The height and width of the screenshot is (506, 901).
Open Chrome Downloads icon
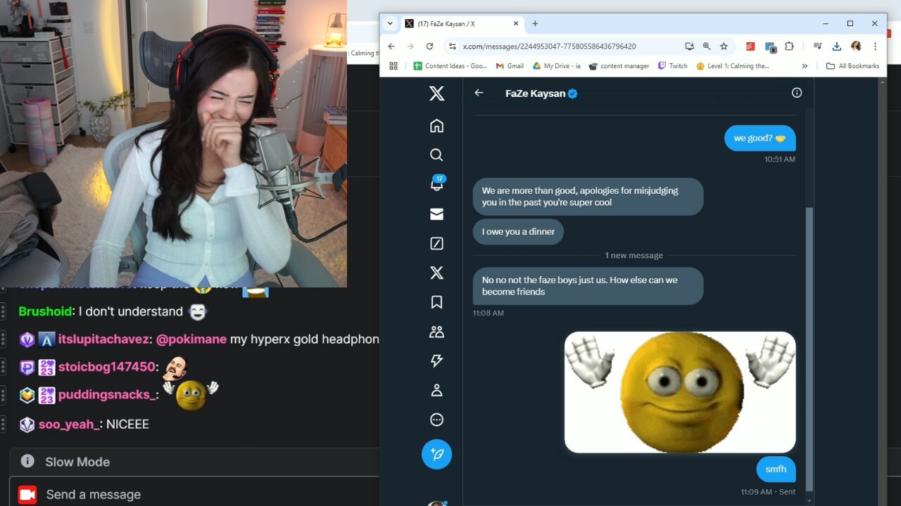836,46
